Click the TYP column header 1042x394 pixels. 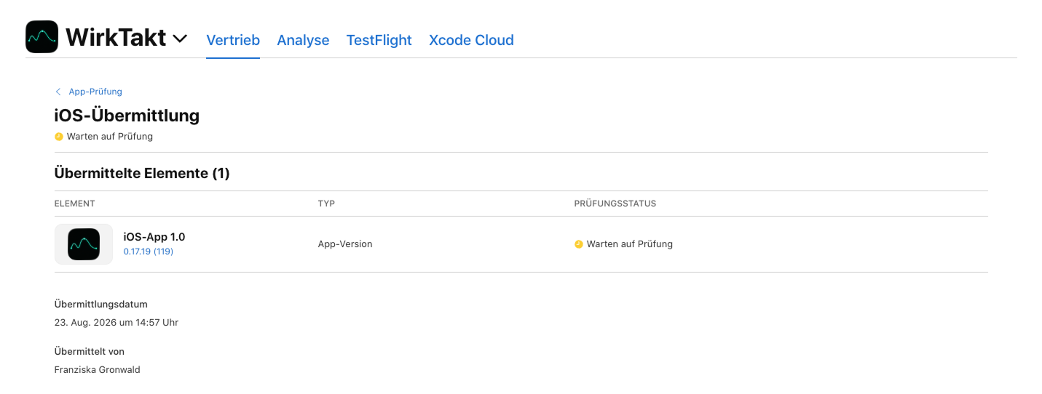(x=326, y=204)
